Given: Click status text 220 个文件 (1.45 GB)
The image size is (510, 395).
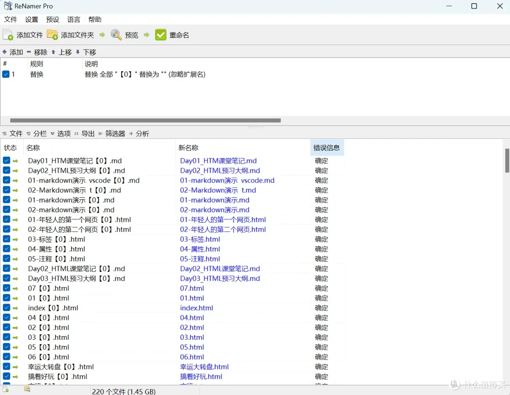Looking at the screenshot, I should point(124,391).
